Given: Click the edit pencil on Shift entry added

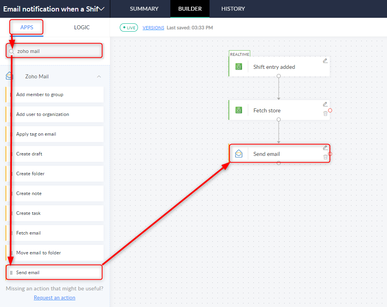Looking at the screenshot, I should (x=325, y=61).
